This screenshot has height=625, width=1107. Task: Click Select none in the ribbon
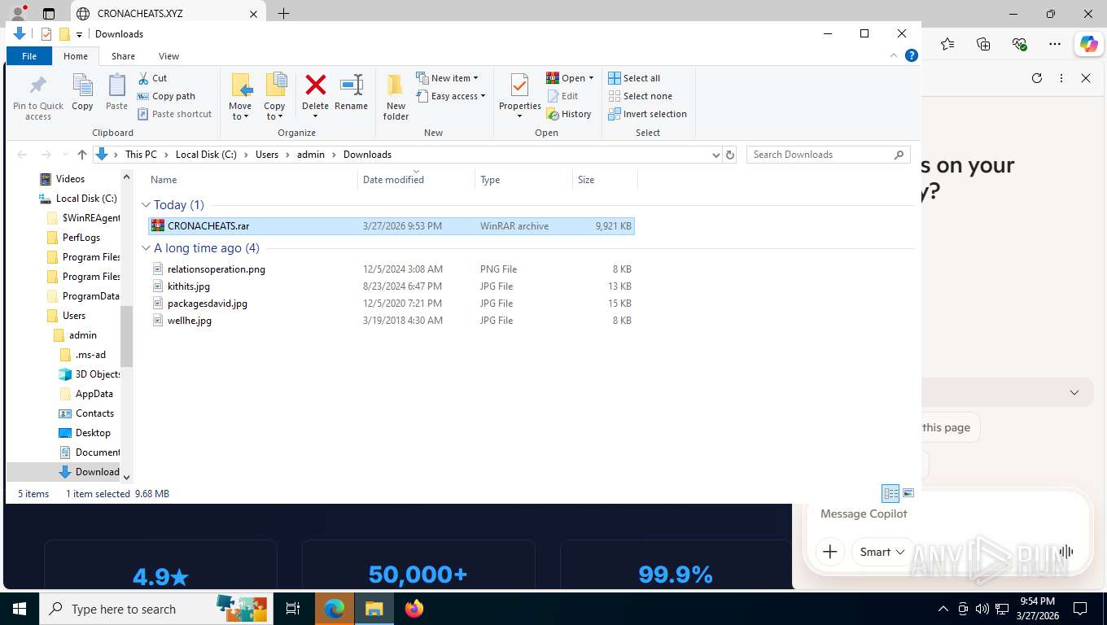(x=640, y=96)
